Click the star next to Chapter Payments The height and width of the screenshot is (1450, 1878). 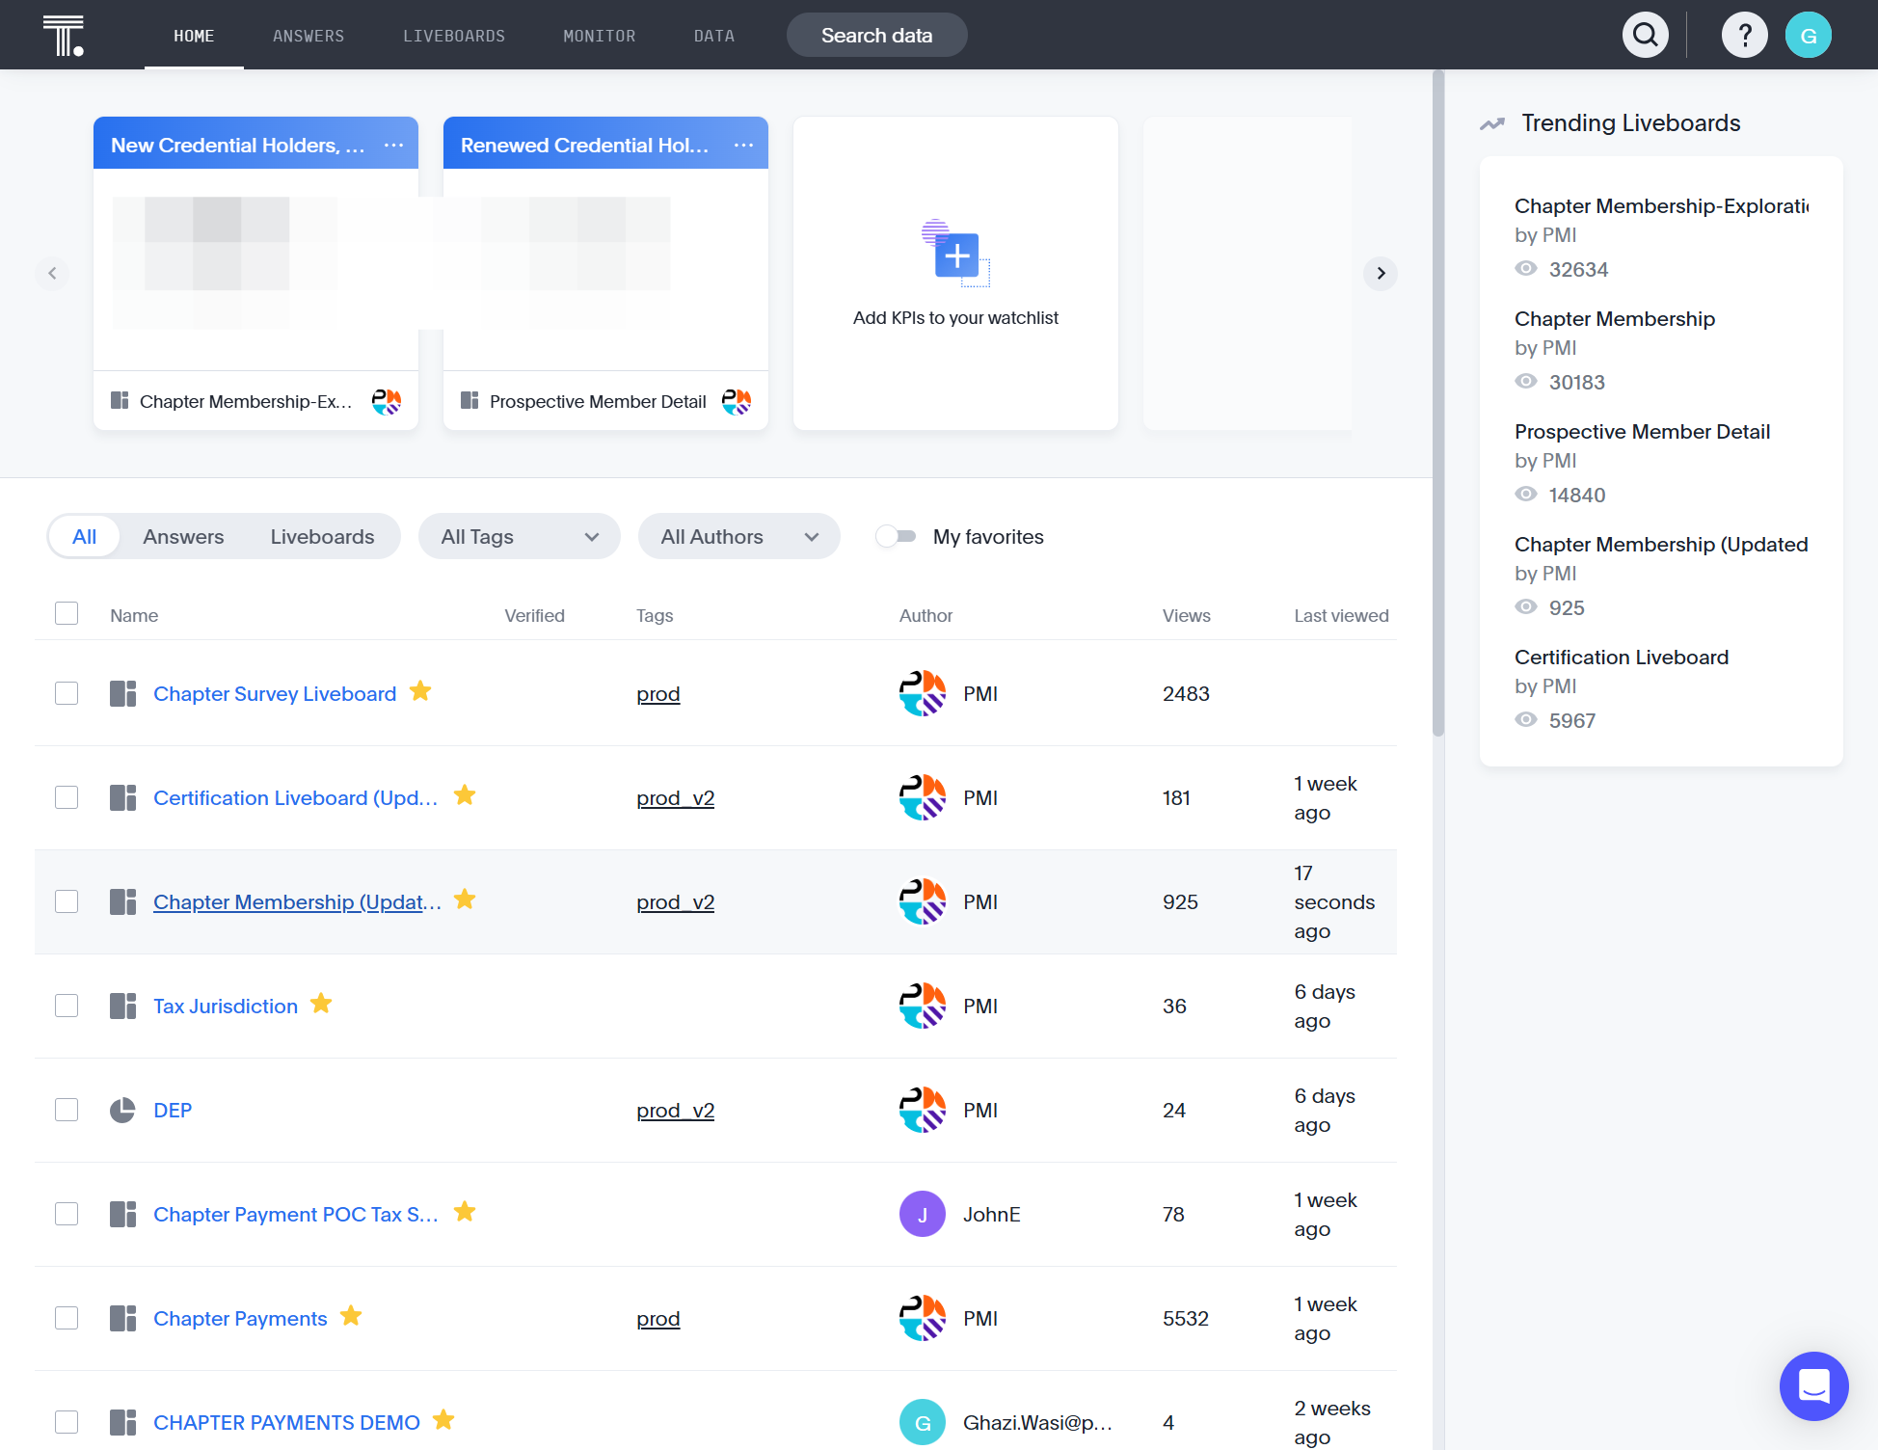[351, 1316]
